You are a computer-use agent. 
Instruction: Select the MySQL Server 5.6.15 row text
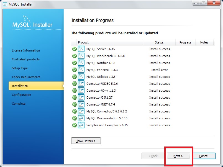[101, 49]
